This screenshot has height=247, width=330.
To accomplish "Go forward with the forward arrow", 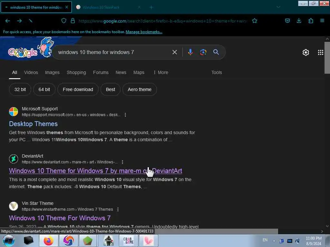I will click(19, 21).
